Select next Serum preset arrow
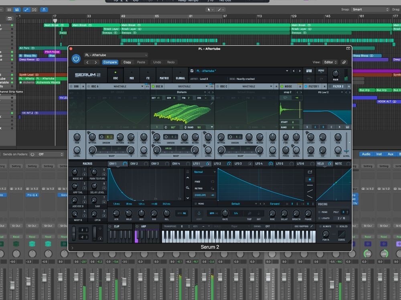This screenshot has width=401, height=300. pyautogui.click(x=300, y=71)
